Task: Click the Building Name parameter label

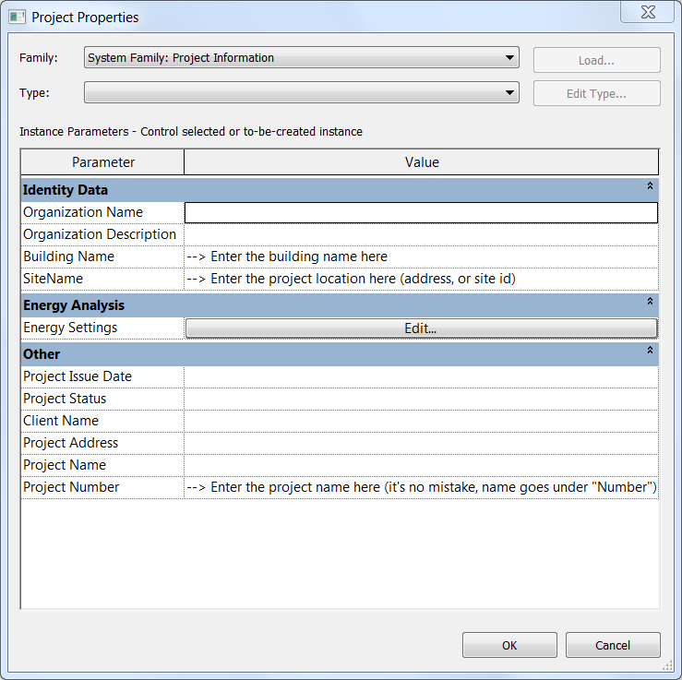Action: point(68,256)
